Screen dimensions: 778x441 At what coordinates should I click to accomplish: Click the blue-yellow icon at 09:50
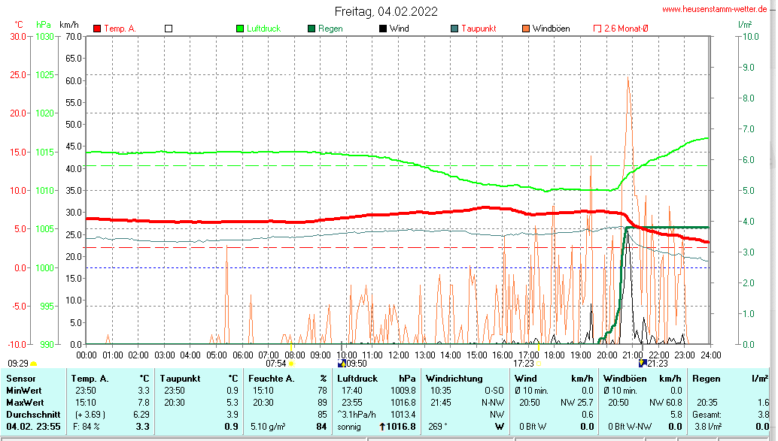[x=342, y=364]
